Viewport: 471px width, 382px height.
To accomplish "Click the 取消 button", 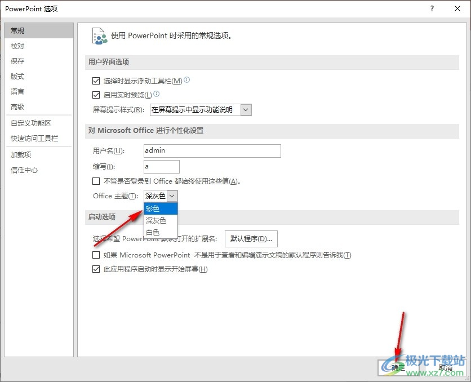I will click(446, 367).
